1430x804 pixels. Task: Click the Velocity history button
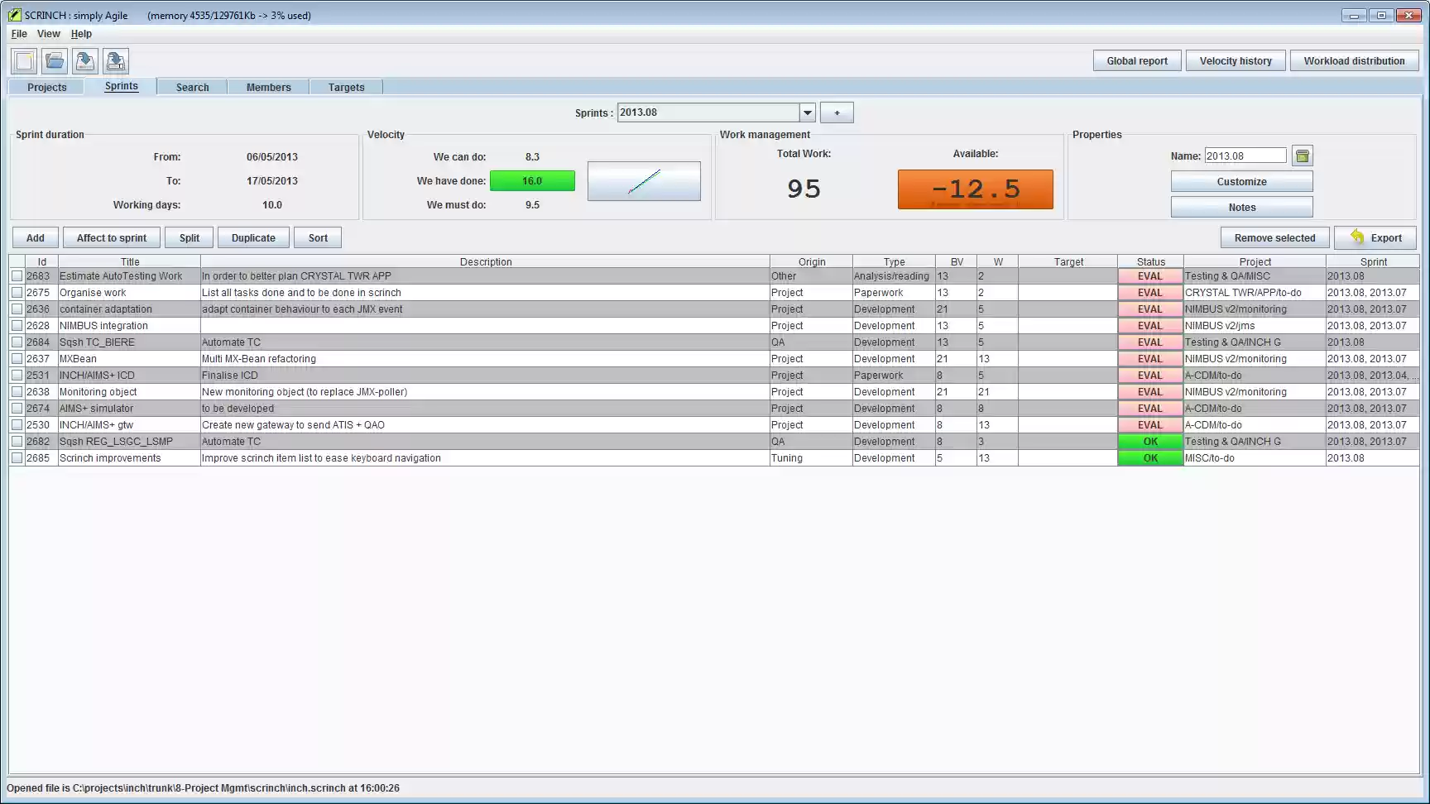click(x=1235, y=60)
